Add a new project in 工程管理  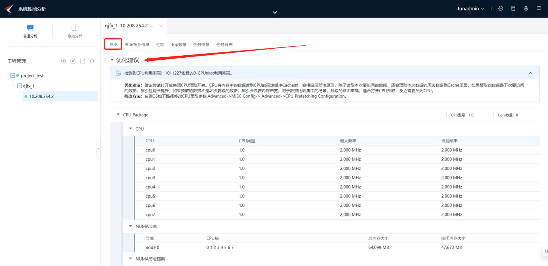click(64, 61)
